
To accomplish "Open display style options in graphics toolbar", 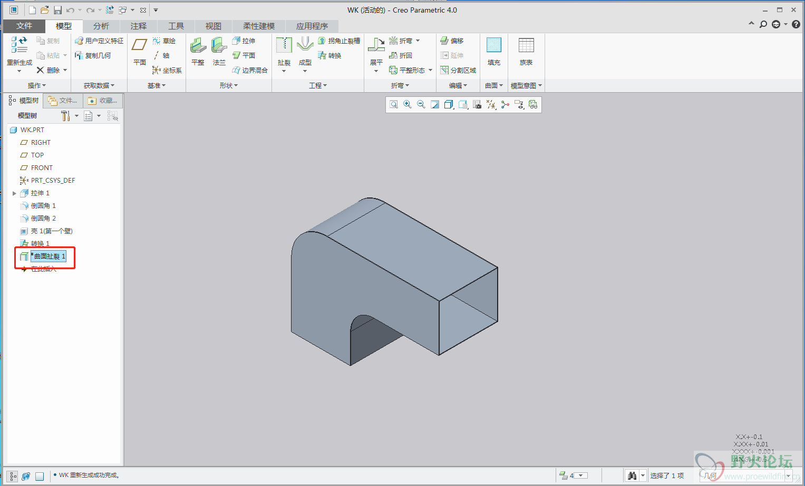I will 449,105.
